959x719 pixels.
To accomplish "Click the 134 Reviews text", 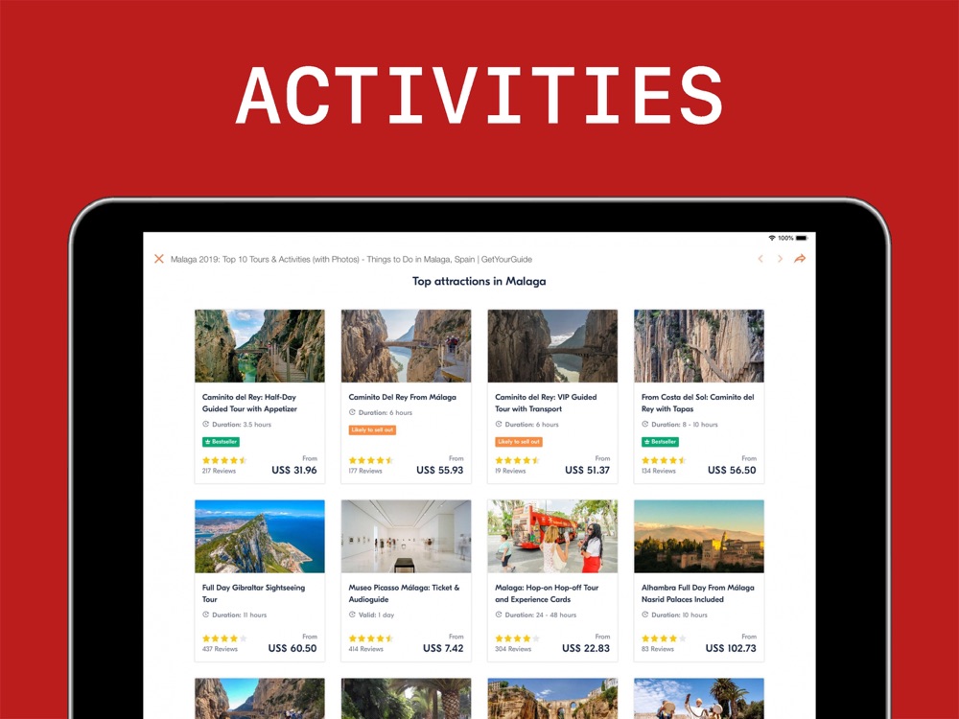I will (658, 471).
